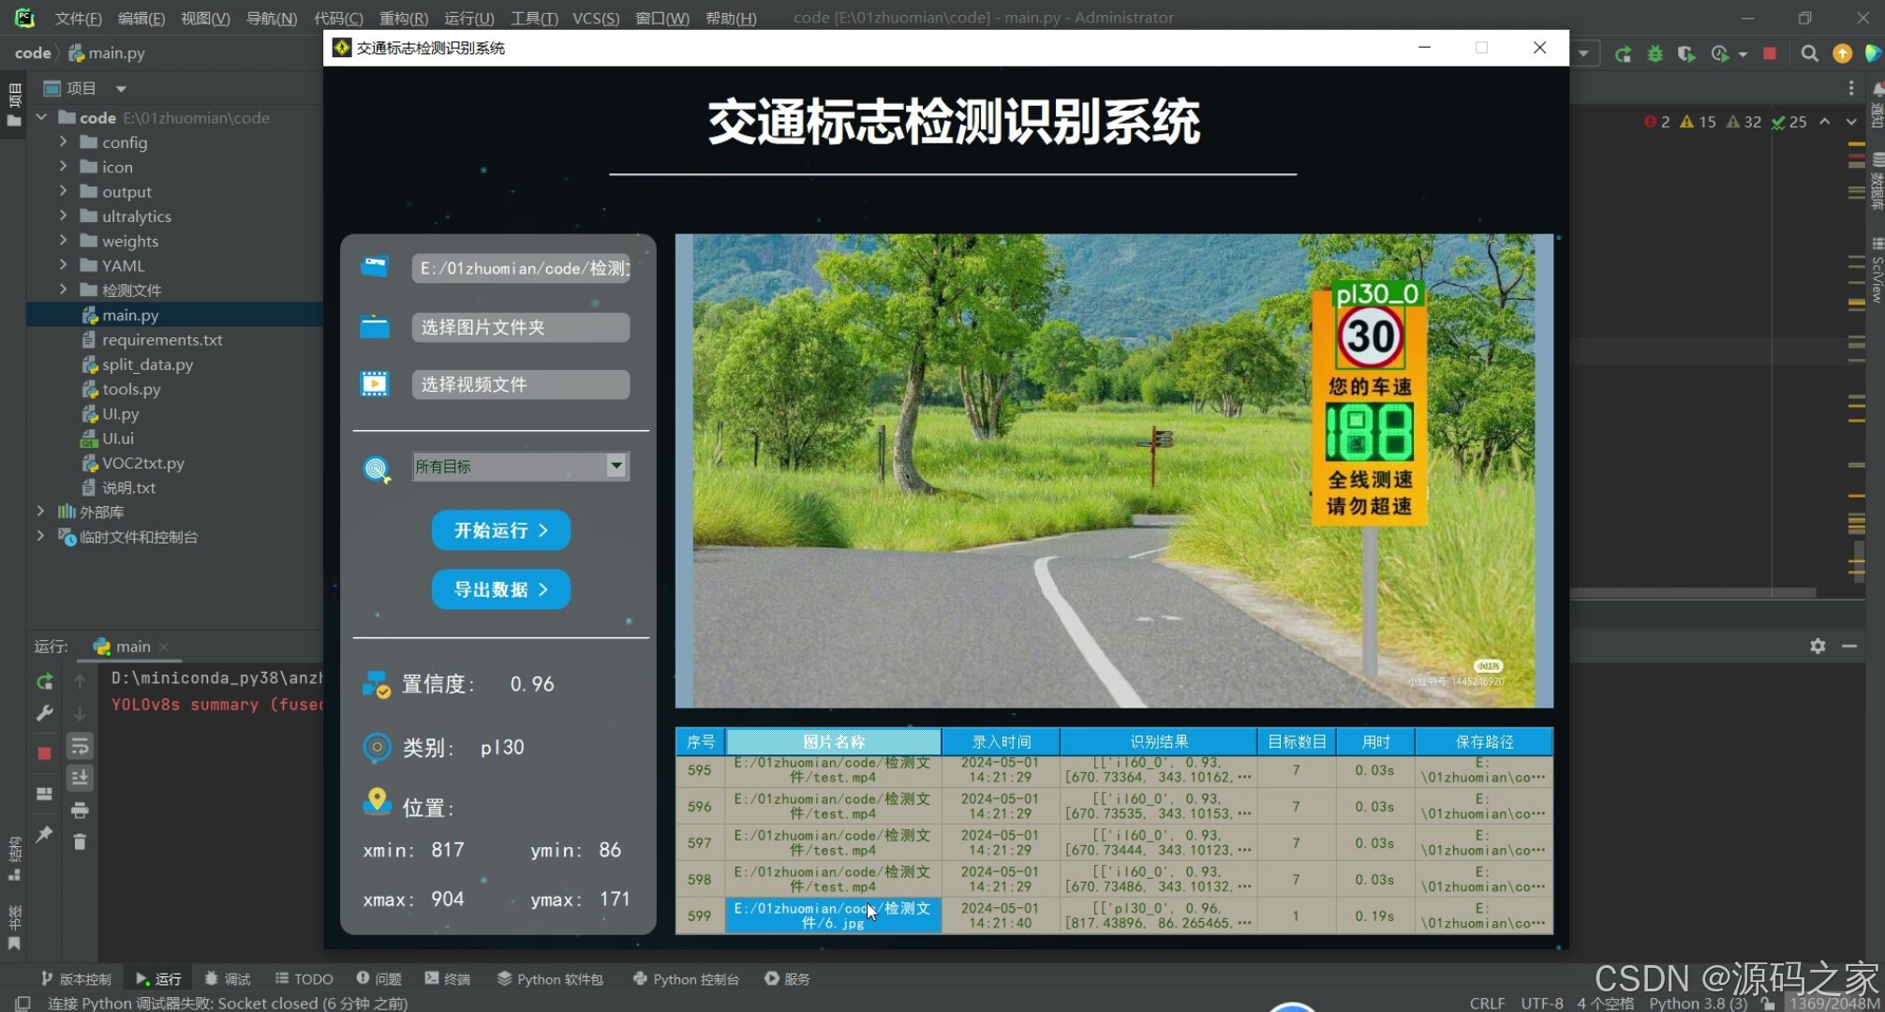This screenshot has height=1012, width=1885.
Task: Toggle soft-wrap in run console
Action: click(80, 746)
